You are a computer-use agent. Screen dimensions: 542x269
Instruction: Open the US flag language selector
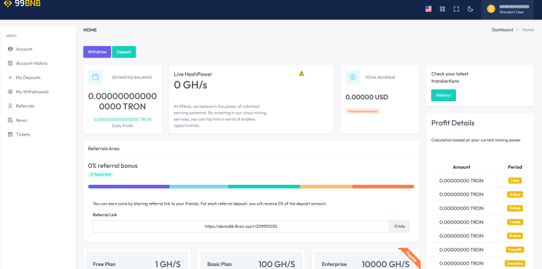point(428,9)
